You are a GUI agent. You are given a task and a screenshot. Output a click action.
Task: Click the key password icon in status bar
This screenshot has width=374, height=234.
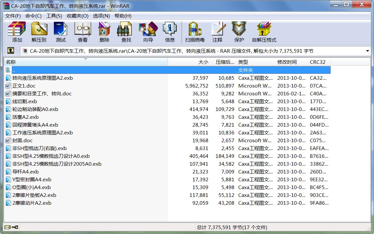15,227
